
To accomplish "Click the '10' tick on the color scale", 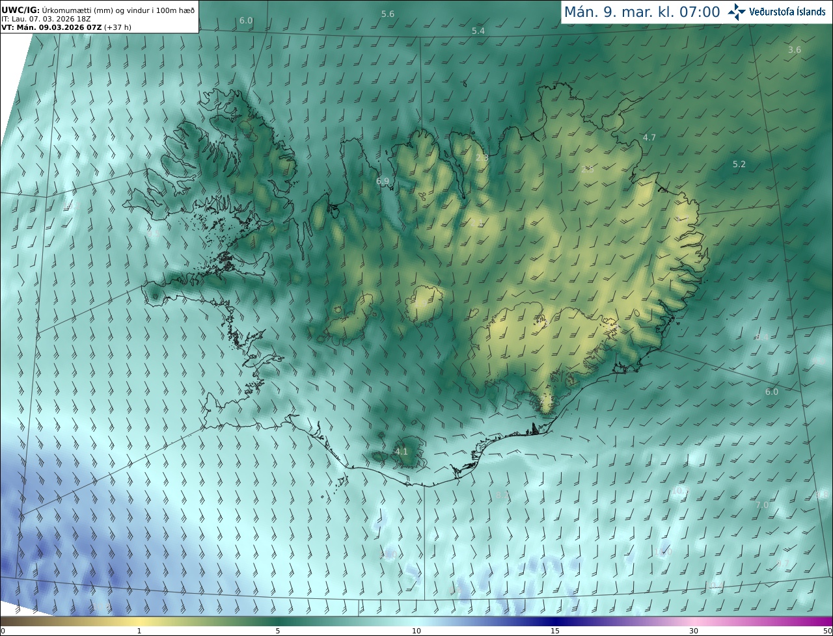I will pos(416,631).
